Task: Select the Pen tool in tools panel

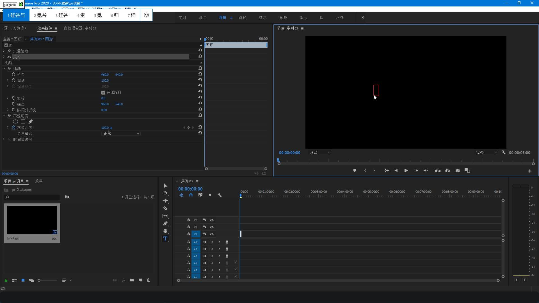Action: (165, 223)
